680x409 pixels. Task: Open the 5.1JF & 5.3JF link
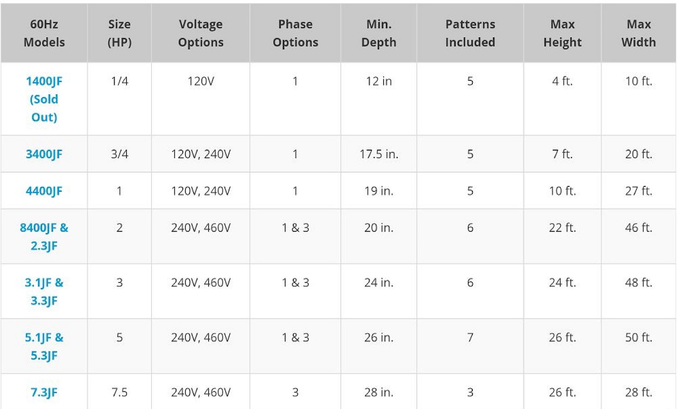(44, 346)
